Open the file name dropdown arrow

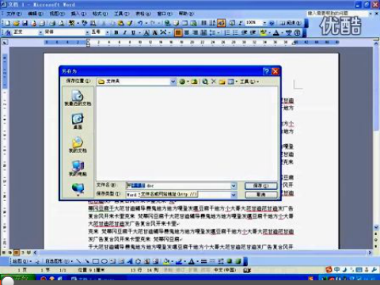tap(234, 186)
